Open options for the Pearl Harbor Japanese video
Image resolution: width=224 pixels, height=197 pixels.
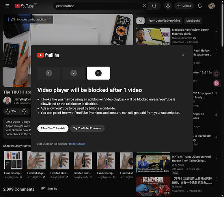tap(216, 51)
